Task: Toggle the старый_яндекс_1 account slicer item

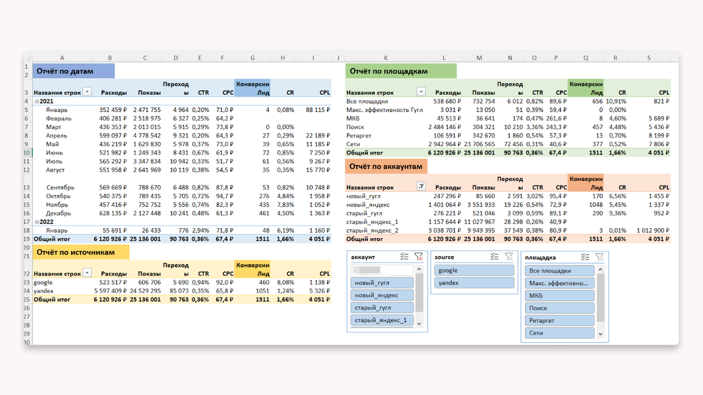Action: click(382, 320)
